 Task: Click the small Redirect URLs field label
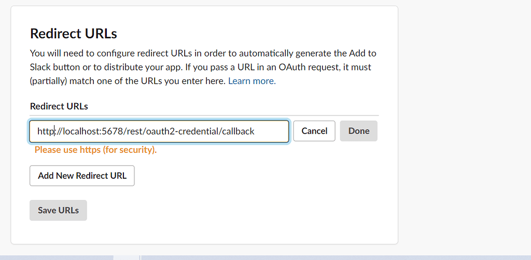[x=59, y=106]
